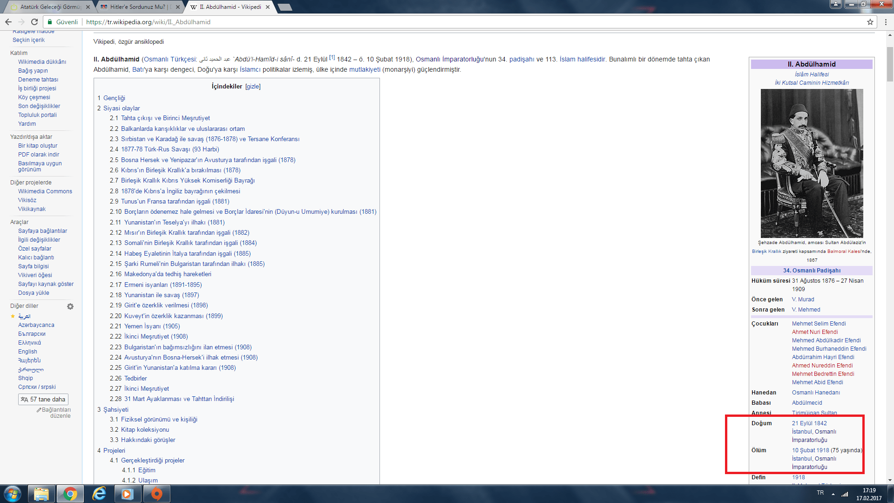Open a new browser tab
The image size is (894, 503).
pyautogui.click(x=284, y=7)
